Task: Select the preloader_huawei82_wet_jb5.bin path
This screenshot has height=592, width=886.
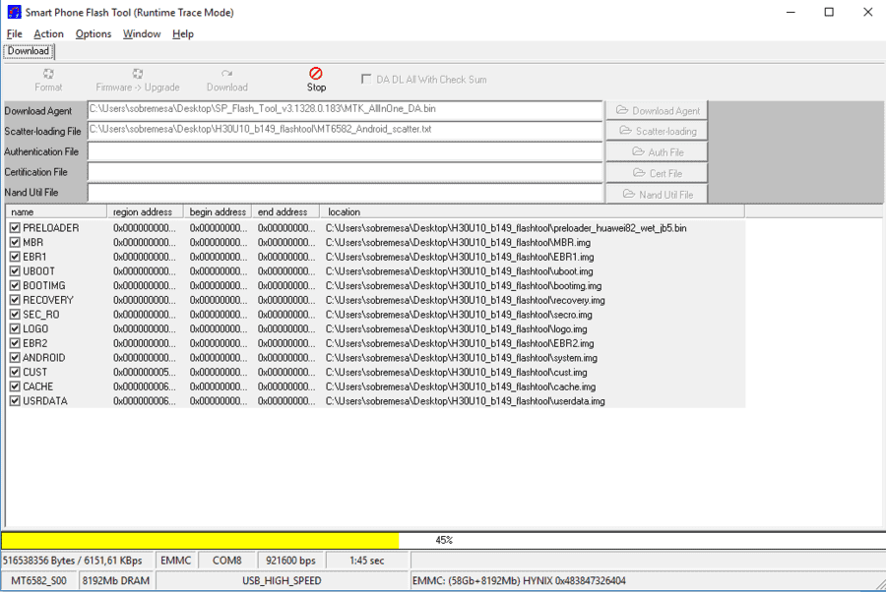Action: tap(506, 228)
